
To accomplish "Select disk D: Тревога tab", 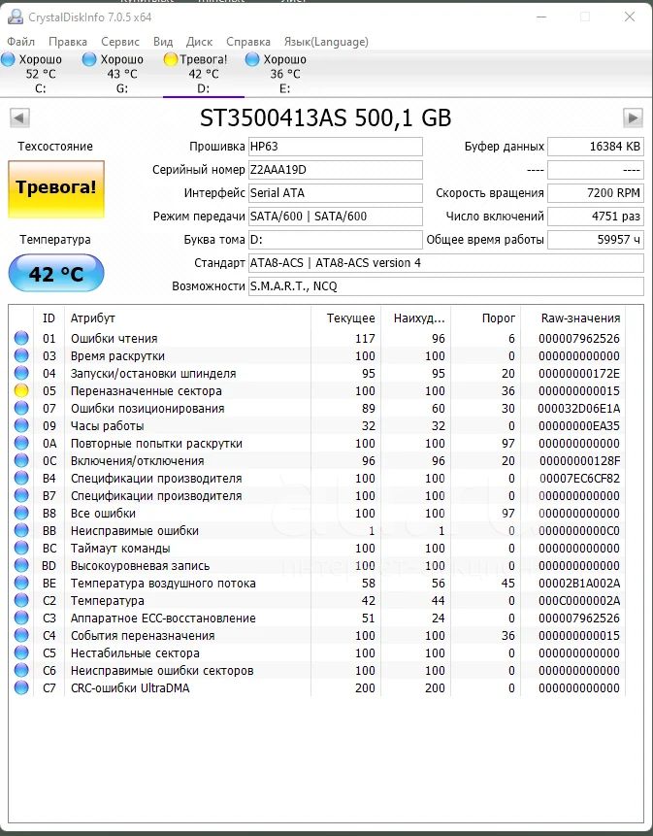I will click(x=204, y=74).
